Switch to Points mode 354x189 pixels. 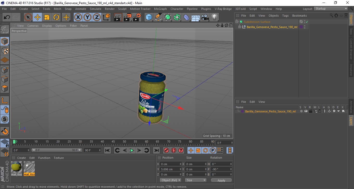tap(5, 70)
